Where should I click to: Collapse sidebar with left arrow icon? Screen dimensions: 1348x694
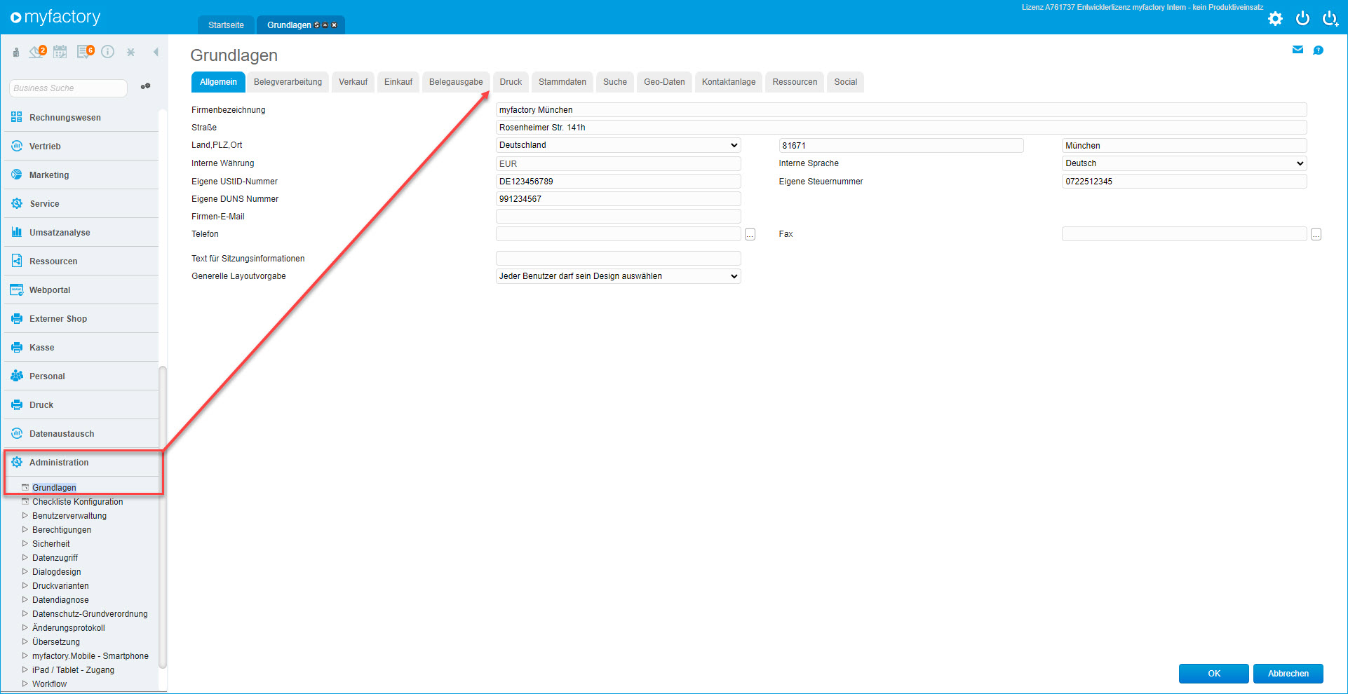pyautogui.click(x=156, y=52)
